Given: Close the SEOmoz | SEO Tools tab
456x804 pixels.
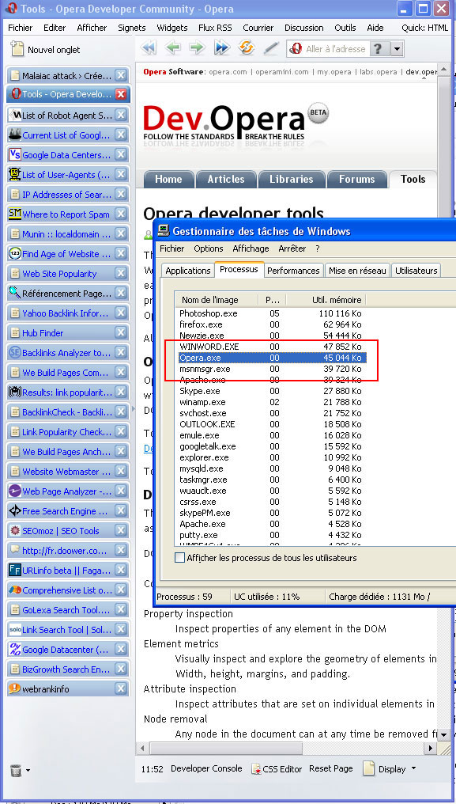Looking at the screenshot, I should 120,531.
